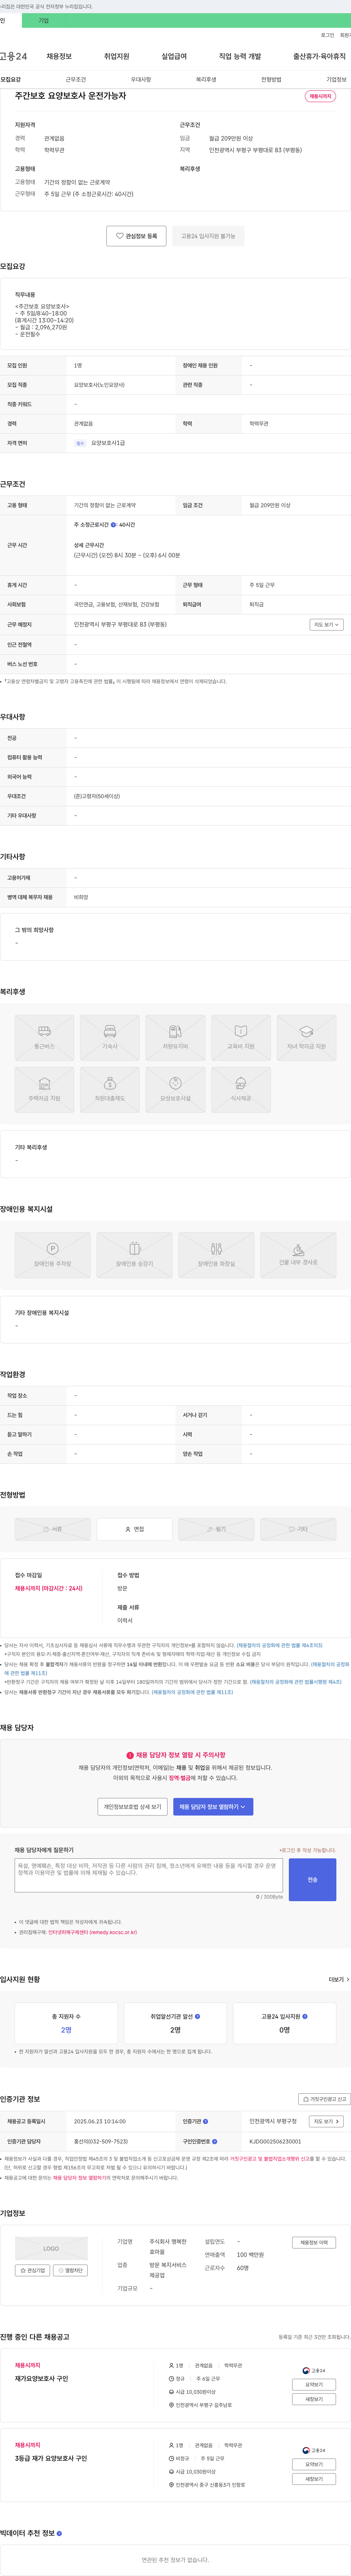Click the 관심정보 등록 heart button

136,236
